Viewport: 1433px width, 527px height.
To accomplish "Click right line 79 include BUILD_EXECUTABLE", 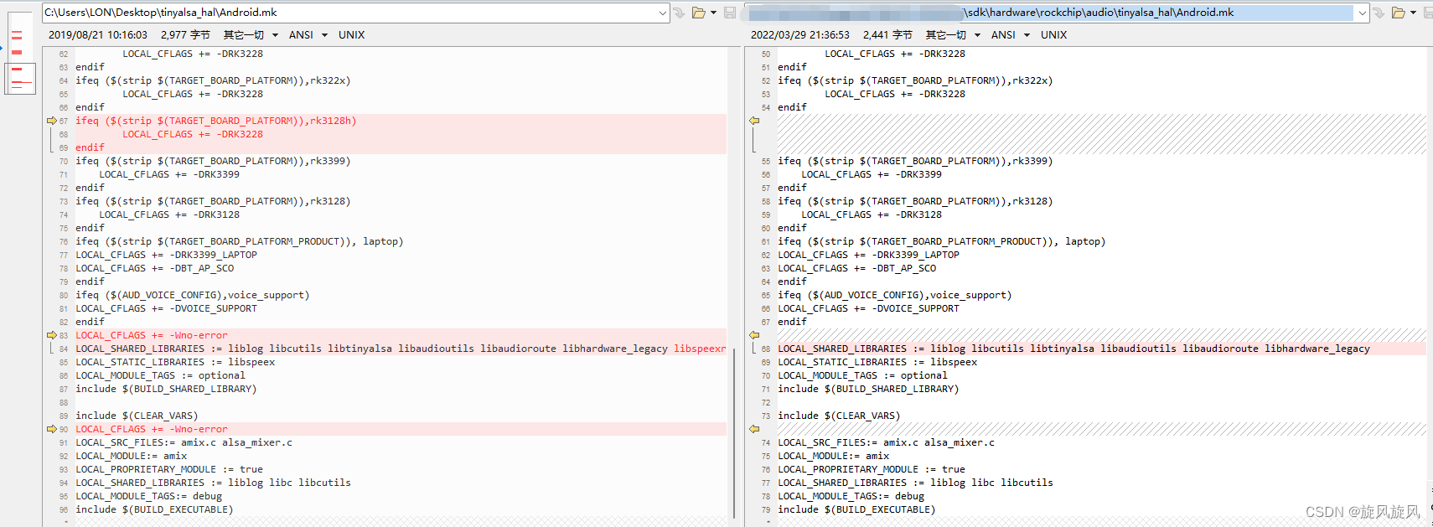I will [x=856, y=509].
